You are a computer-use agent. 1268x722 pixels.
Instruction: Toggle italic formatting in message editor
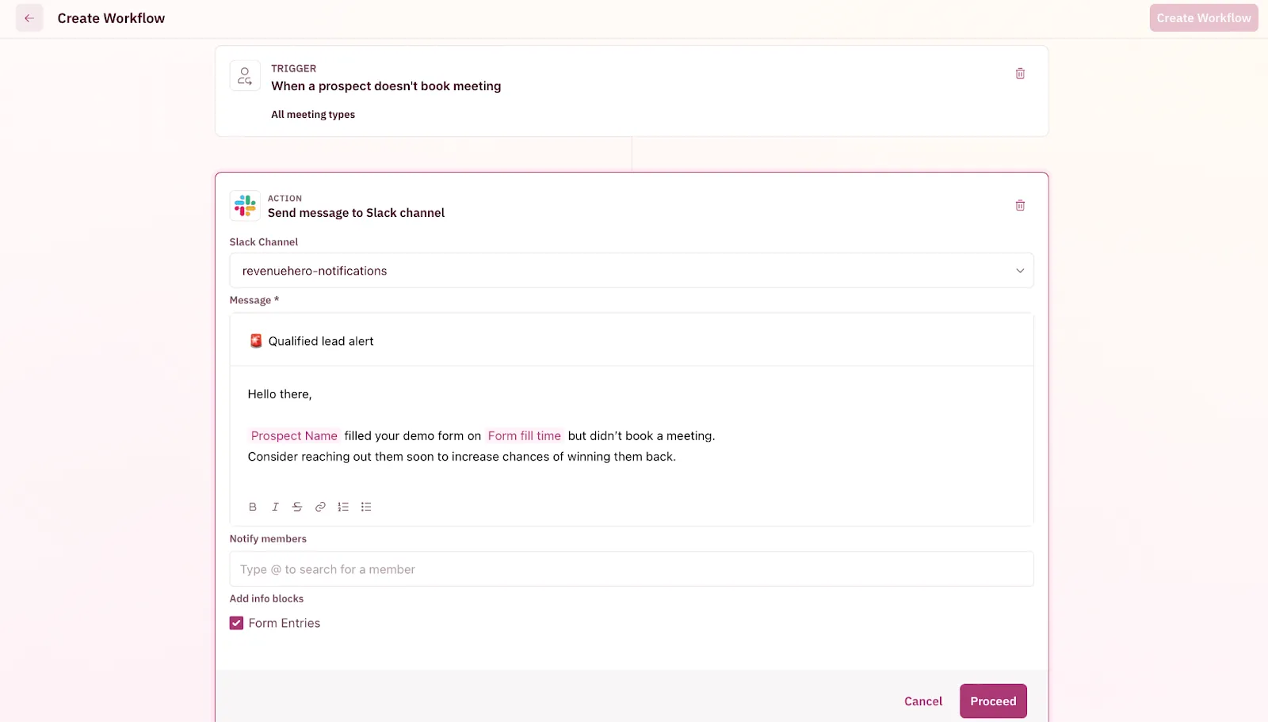[275, 507]
